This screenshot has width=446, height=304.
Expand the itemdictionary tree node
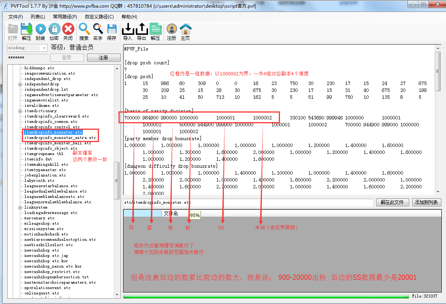point(20,111)
